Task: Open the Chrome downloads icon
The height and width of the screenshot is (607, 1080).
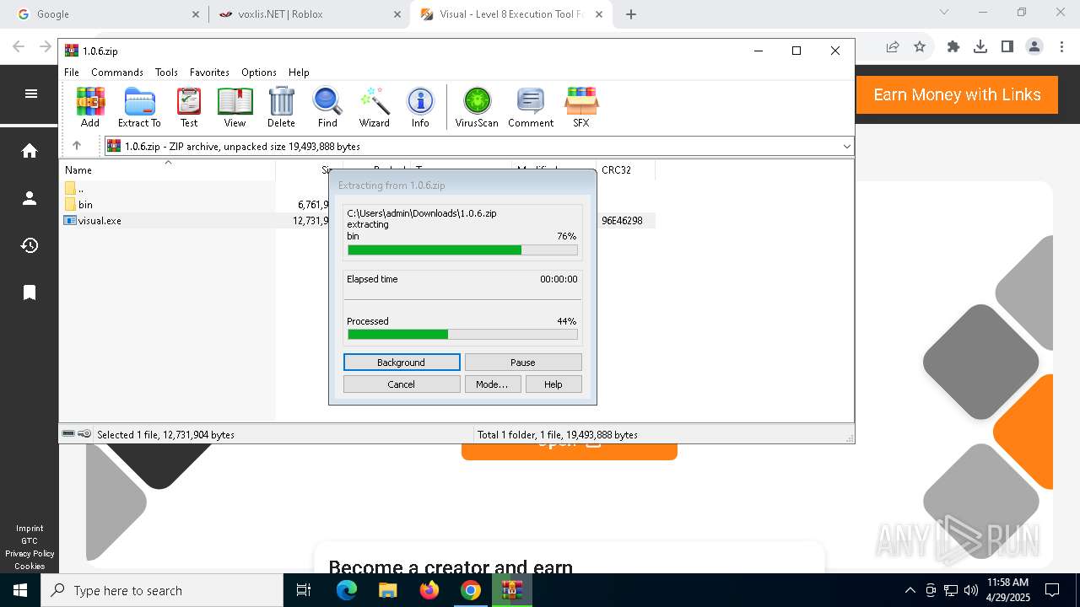Action: (980, 47)
